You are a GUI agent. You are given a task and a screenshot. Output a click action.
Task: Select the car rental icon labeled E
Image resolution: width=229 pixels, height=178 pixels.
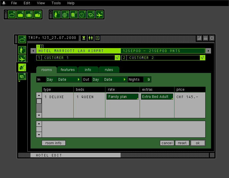click(x=91, y=15)
